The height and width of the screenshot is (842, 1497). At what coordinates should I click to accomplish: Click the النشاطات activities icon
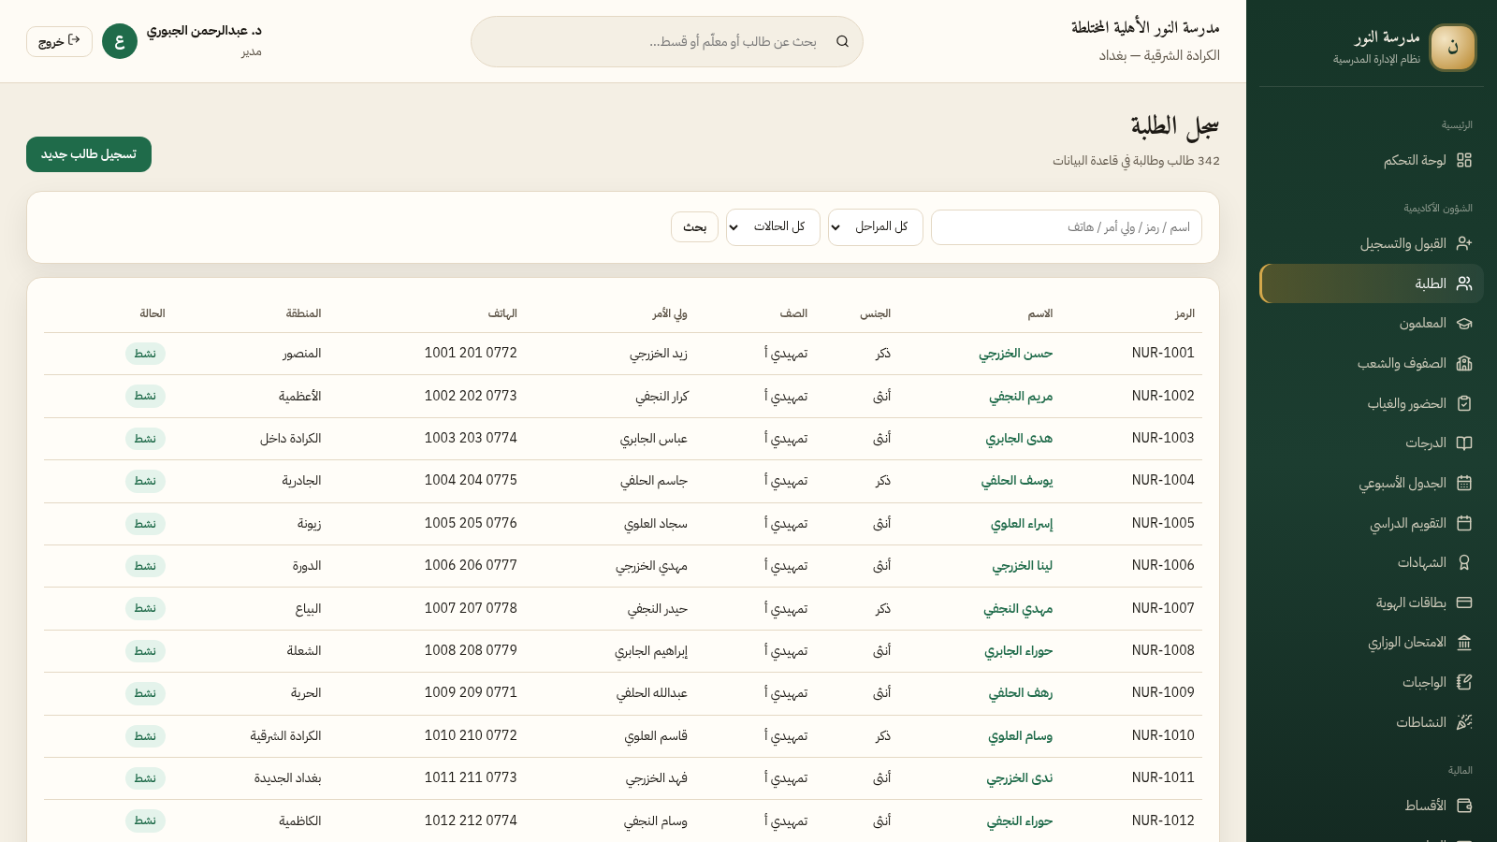1464,722
